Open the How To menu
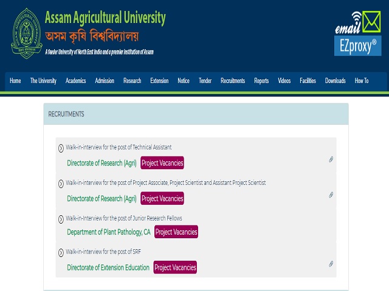This screenshot has height=291, width=389. pyautogui.click(x=362, y=81)
